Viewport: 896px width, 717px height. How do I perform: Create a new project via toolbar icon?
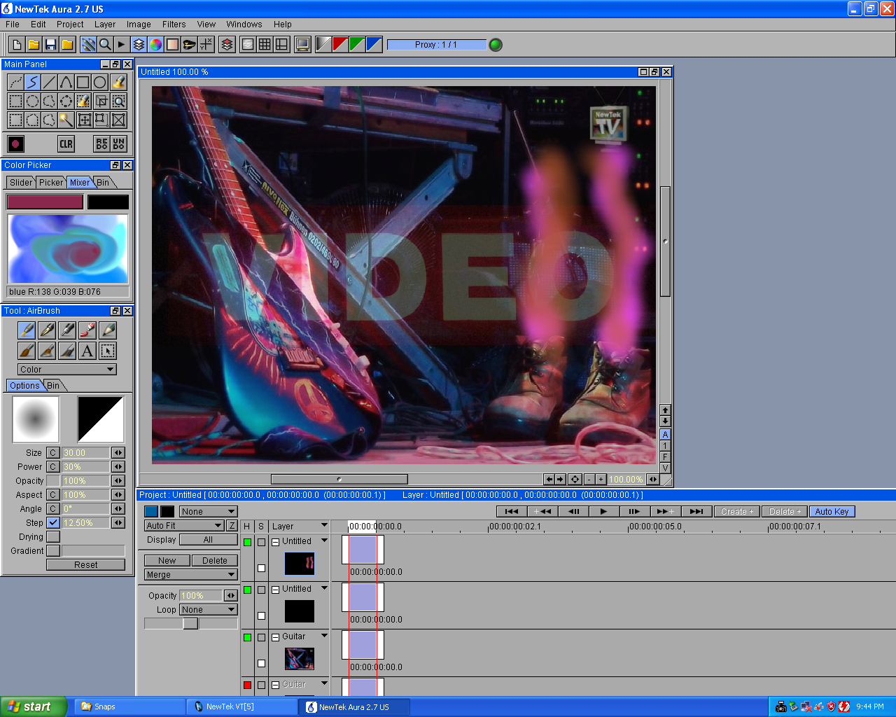coord(17,45)
